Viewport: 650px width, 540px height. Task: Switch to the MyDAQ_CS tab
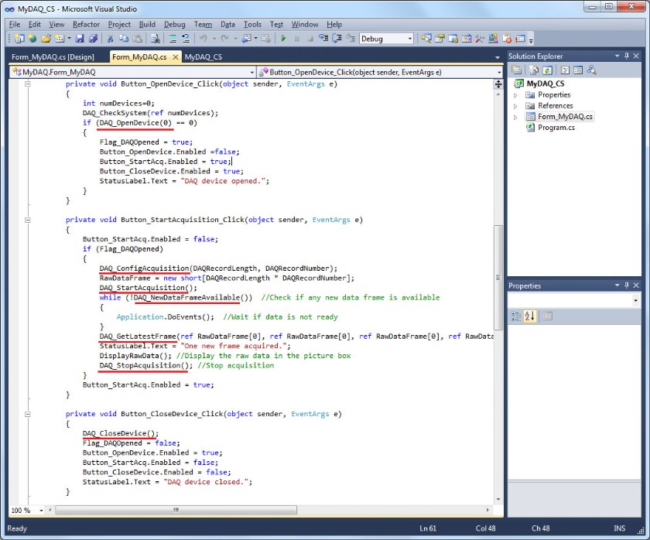203,57
